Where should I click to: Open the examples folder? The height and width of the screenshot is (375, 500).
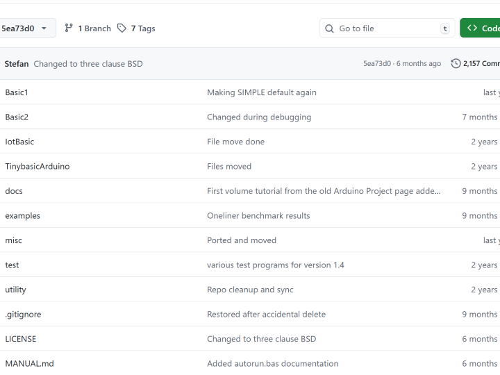[x=23, y=216]
